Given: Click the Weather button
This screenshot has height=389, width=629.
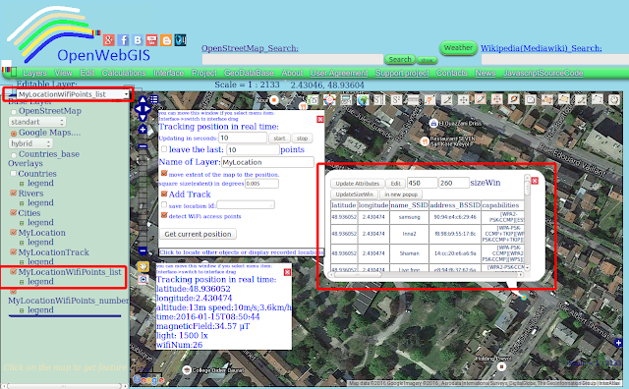Looking at the screenshot, I should click(458, 48).
